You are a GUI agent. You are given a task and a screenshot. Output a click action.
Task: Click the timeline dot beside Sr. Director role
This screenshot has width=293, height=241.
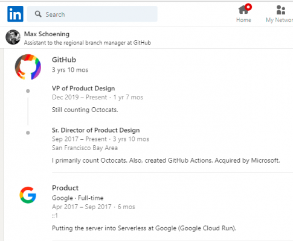point(28,133)
